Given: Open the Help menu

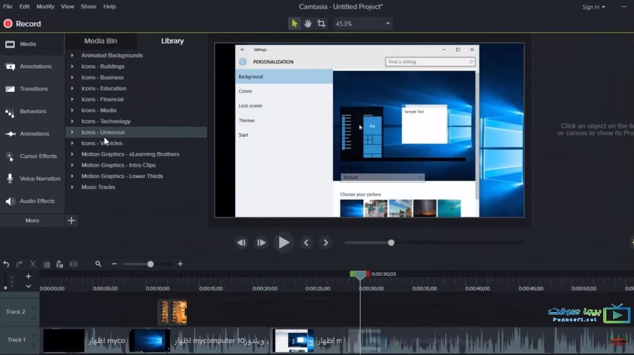Looking at the screenshot, I should 110,6.
